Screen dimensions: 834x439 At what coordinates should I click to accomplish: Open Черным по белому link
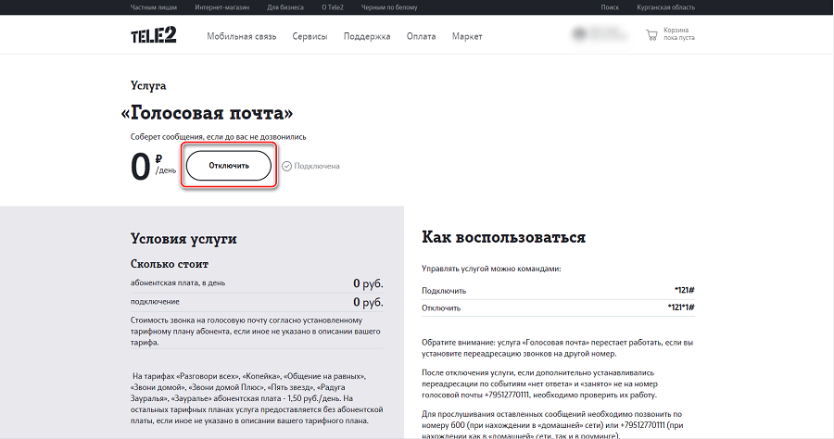point(389,7)
